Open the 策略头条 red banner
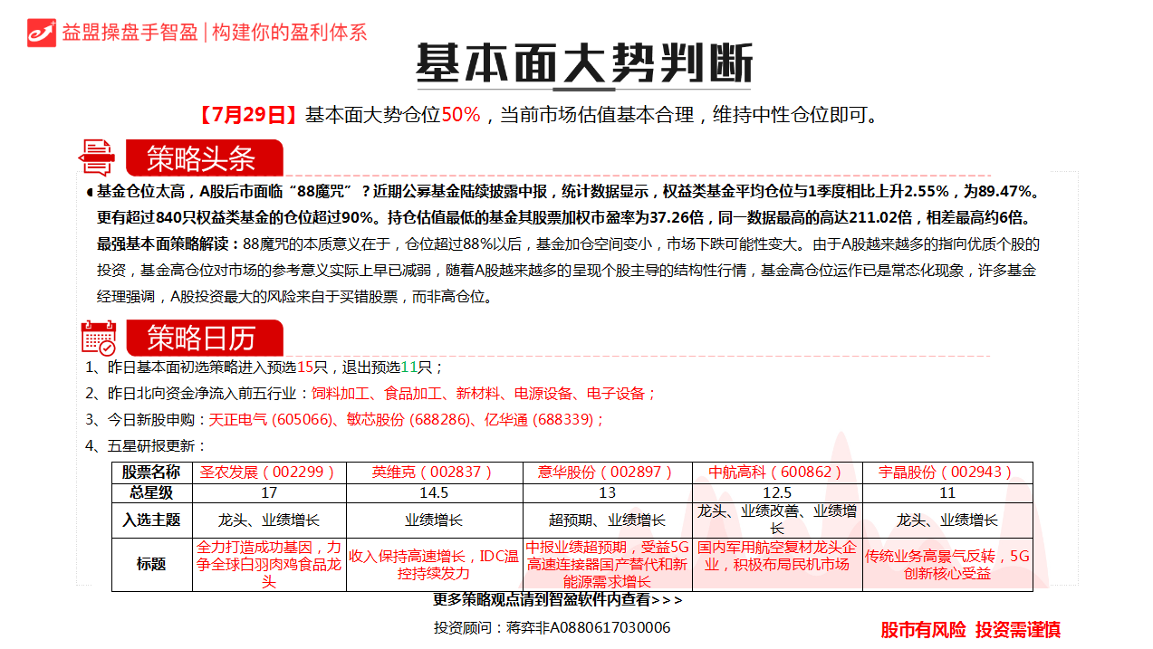 coord(206,157)
